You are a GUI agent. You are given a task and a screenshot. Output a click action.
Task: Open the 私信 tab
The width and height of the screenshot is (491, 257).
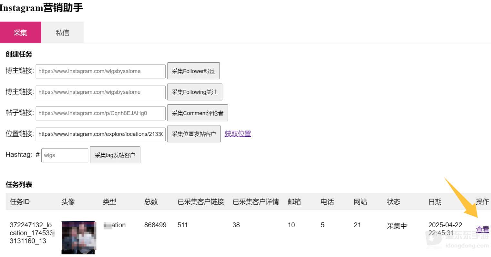click(x=62, y=32)
